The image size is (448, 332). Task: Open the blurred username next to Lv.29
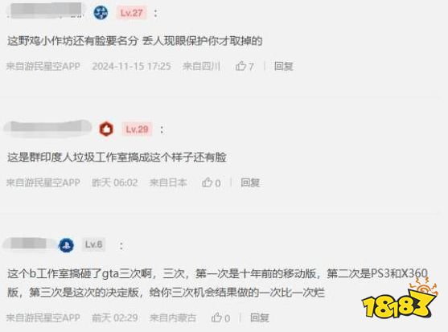[x=47, y=128]
